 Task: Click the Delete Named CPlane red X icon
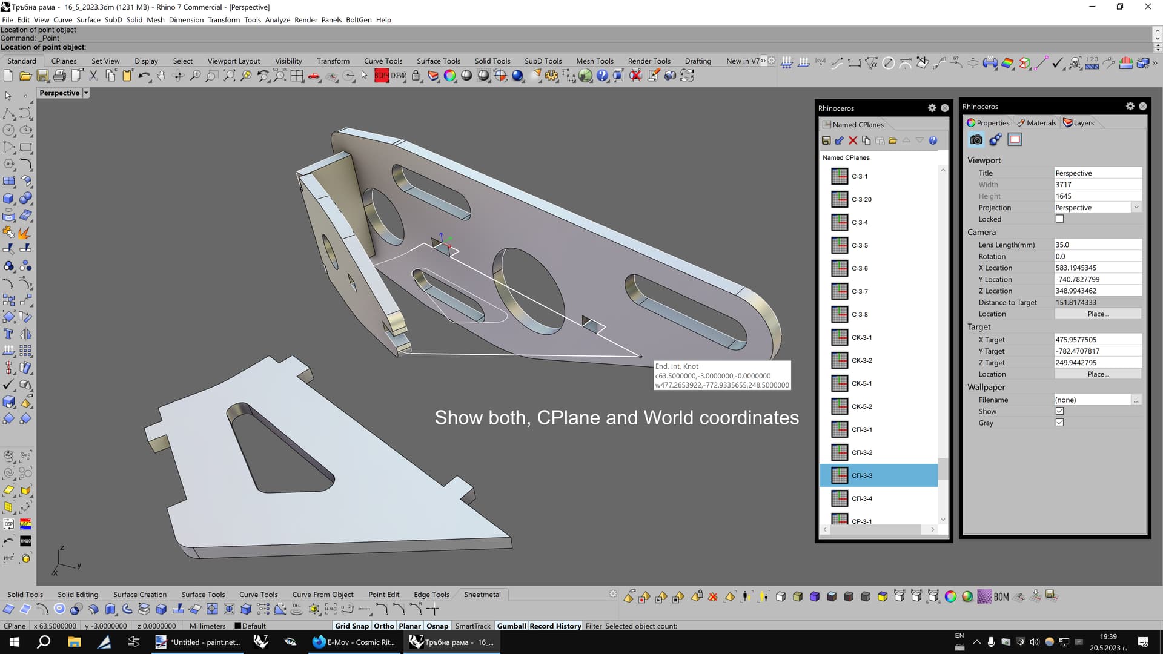point(853,140)
